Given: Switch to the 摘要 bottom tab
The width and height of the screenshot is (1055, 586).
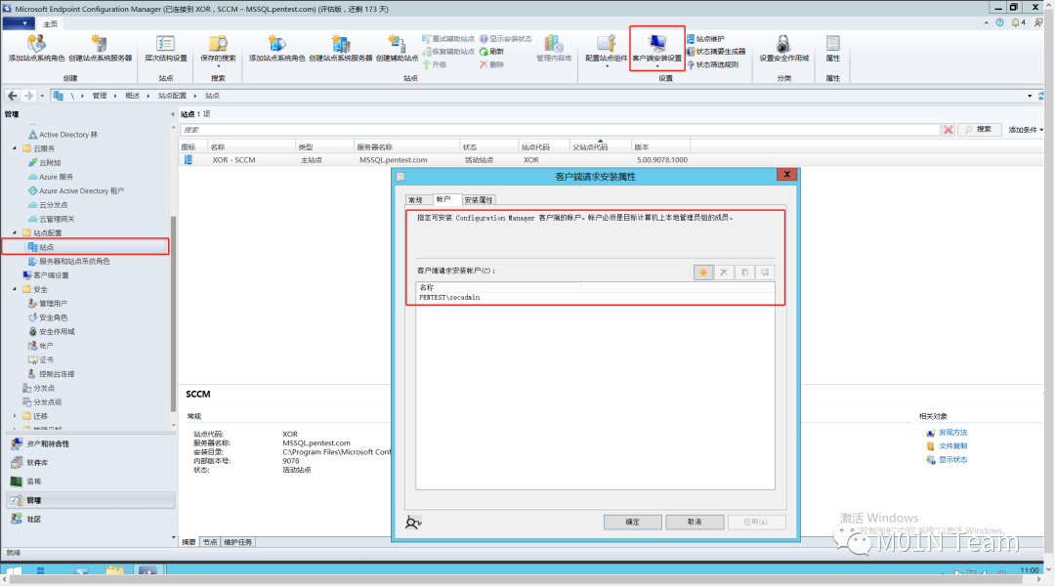Looking at the screenshot, I should (190, 542).
